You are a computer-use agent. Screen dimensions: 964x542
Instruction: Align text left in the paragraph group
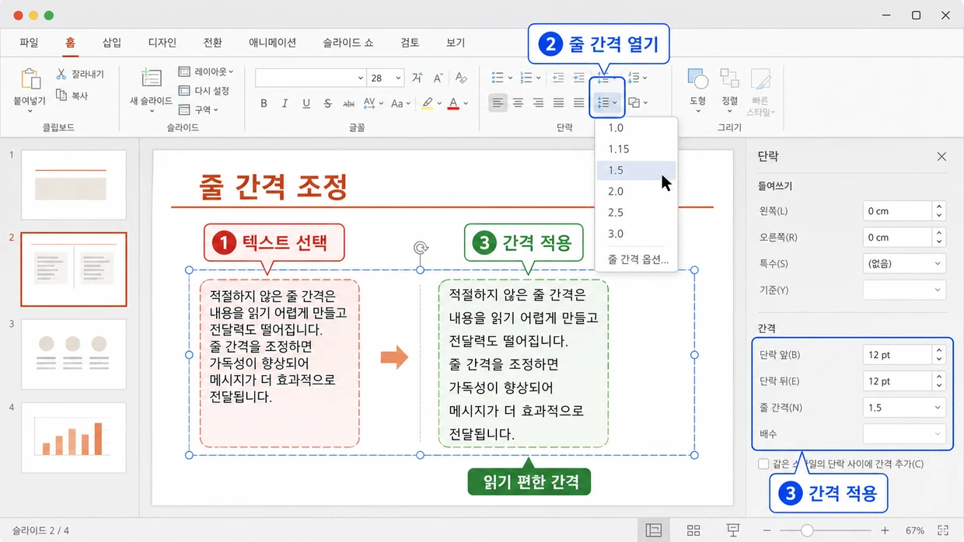tap(498, 102)
